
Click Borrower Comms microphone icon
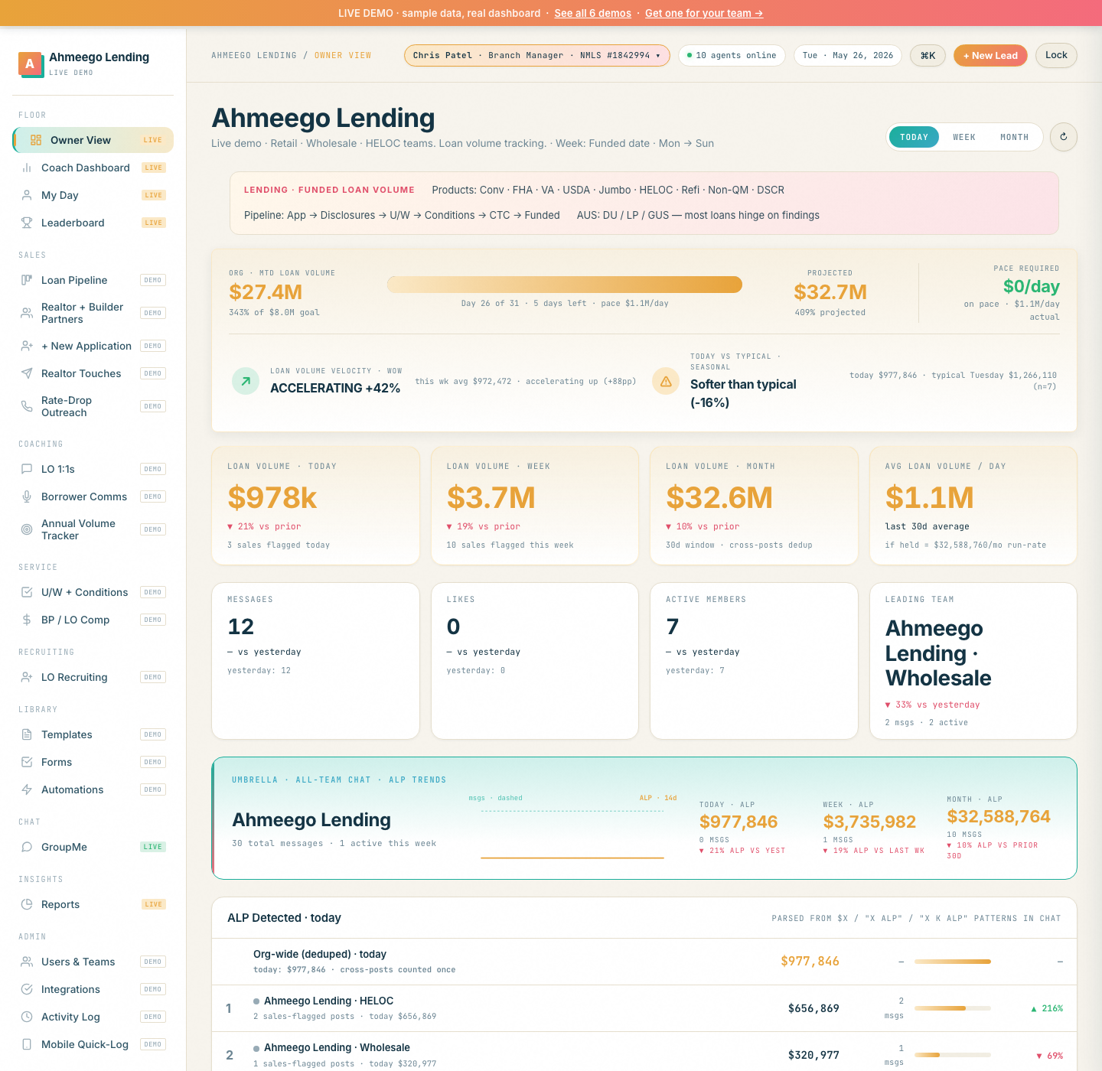click(x=27, y=496)
